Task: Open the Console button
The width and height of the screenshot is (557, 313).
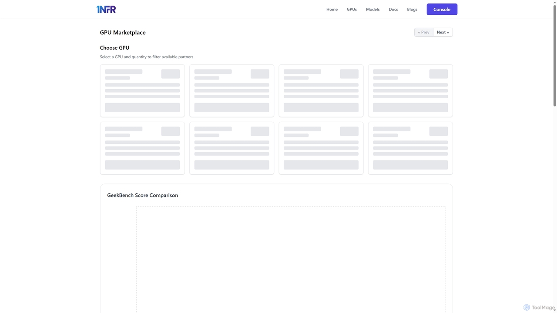Action: (442, 9)
